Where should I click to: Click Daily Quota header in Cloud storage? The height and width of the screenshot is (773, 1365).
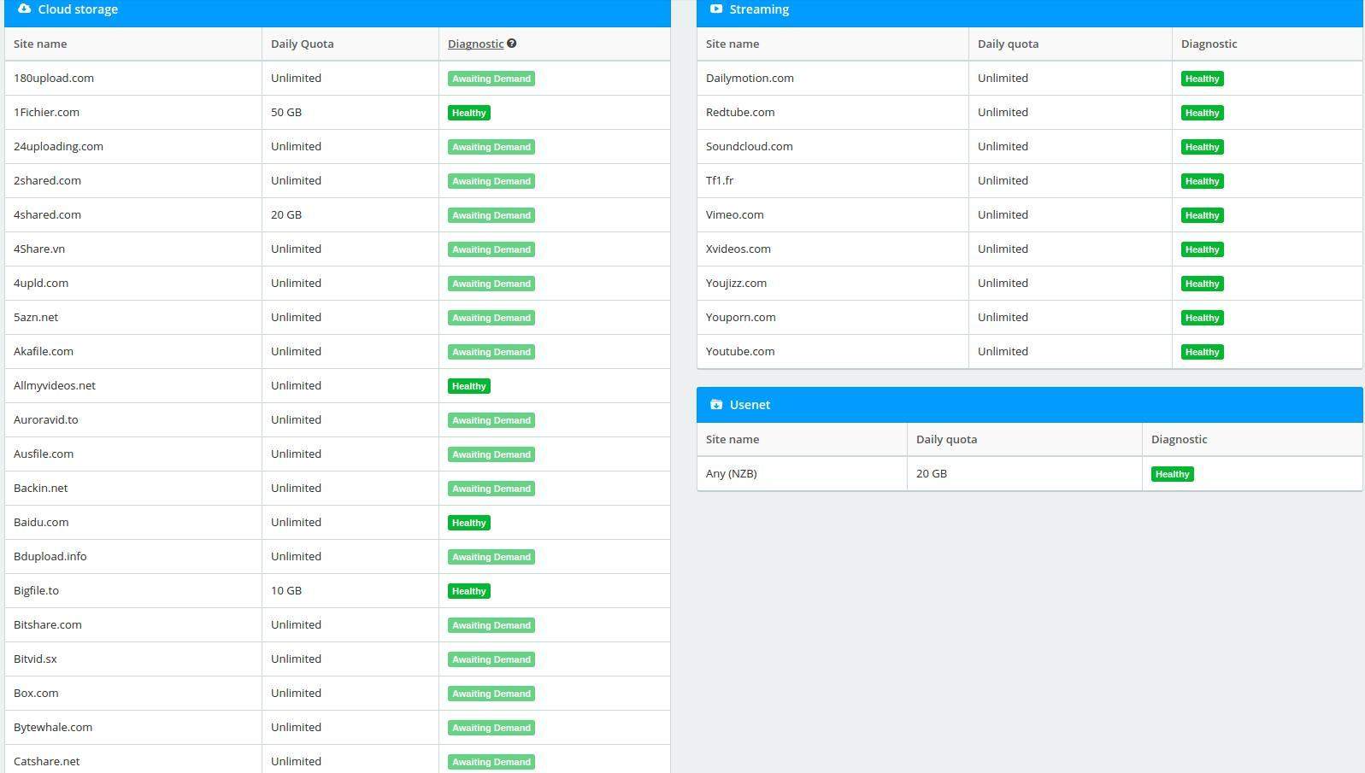tap(303, 44)
